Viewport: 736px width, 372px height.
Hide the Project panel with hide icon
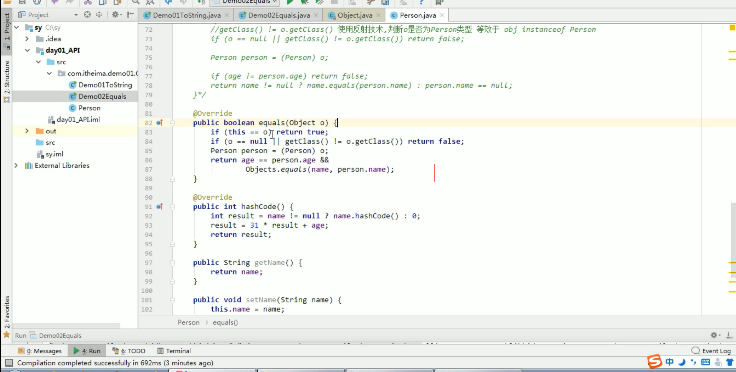[x=131, y=15]
